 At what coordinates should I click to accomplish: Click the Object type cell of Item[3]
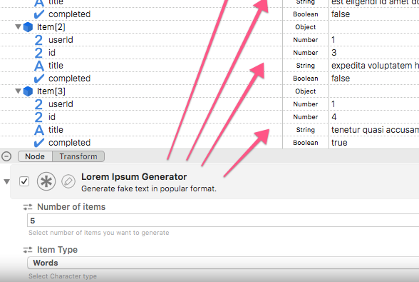coord(306,91)
